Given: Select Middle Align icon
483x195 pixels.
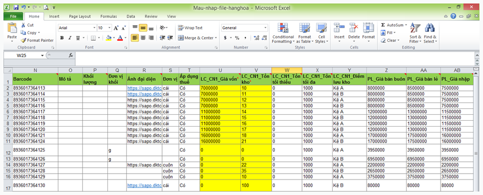Looking at the screenshot, I should tap(143, 28).
